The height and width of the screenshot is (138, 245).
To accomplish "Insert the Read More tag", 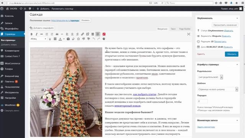I will pos(93,34).
